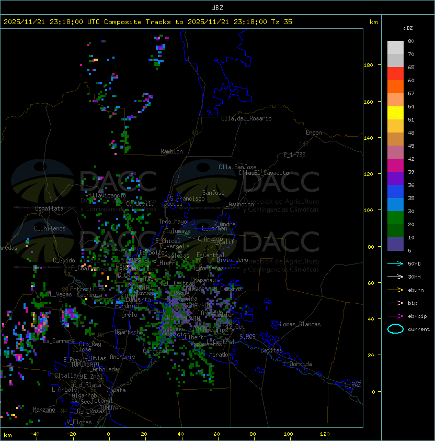
Task: Click the V_Flores map label
Action: click(79, 422)
